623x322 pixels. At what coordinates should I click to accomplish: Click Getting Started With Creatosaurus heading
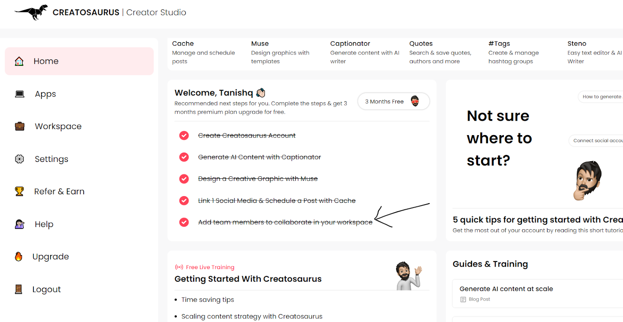[248, 279]
